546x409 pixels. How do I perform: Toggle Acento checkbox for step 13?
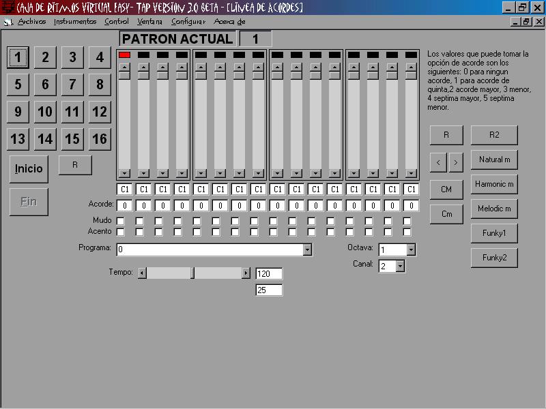pos(349,232)
